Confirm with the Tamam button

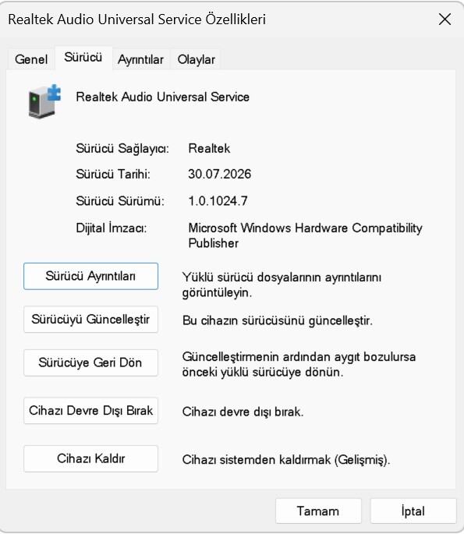coord(318,511)
